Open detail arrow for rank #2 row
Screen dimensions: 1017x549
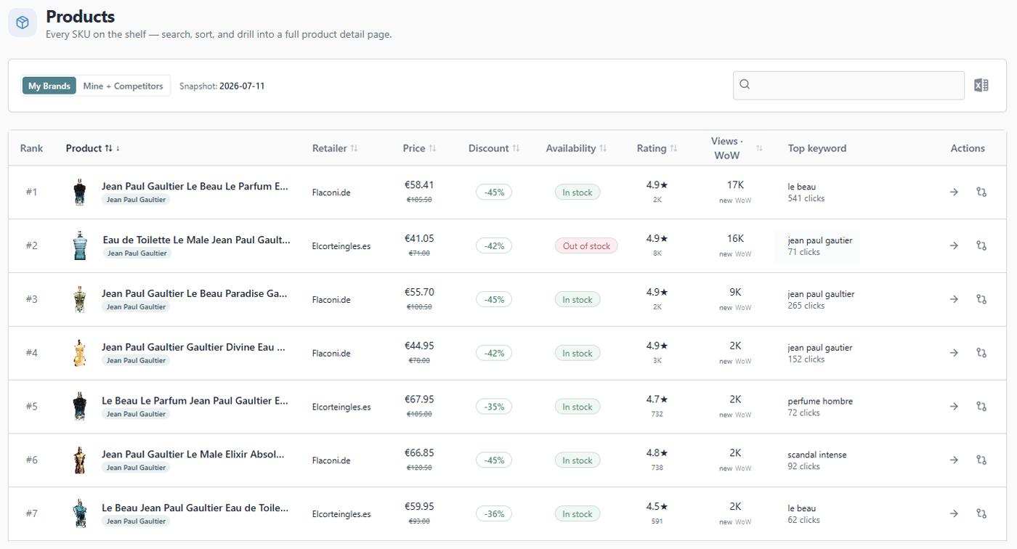pos(954,246)
